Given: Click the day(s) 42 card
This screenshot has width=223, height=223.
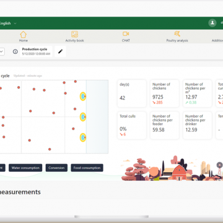Looking at the screenshot, I should pos(132,94).
